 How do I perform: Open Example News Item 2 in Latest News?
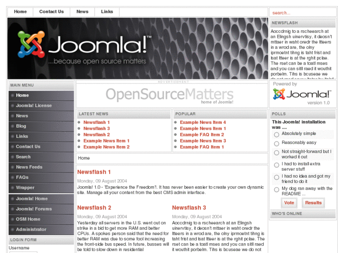coord(106,147)
